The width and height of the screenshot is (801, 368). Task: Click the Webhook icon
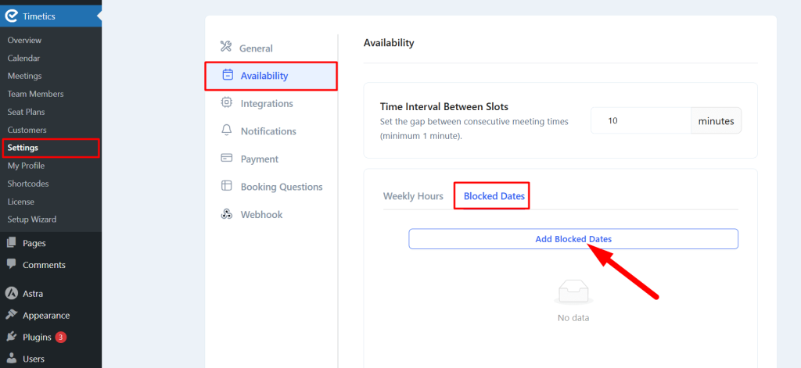(x=226, y=214)
